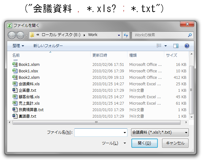202x161 pixels.
Task: Click file name Book1.xlsm
Action: [29, 64]
